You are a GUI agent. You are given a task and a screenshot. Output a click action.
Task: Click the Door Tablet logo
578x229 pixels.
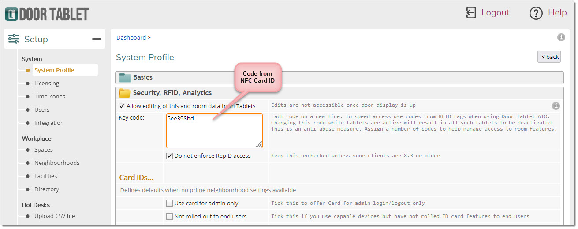coord(47,14)
